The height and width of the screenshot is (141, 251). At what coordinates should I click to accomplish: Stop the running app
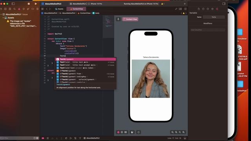pyautogui.click(x=29, y=4)
